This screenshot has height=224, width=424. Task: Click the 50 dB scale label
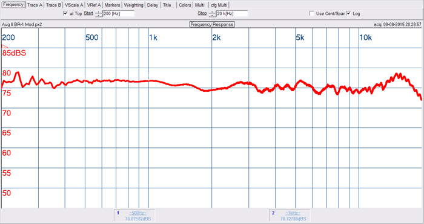point(7,193)
